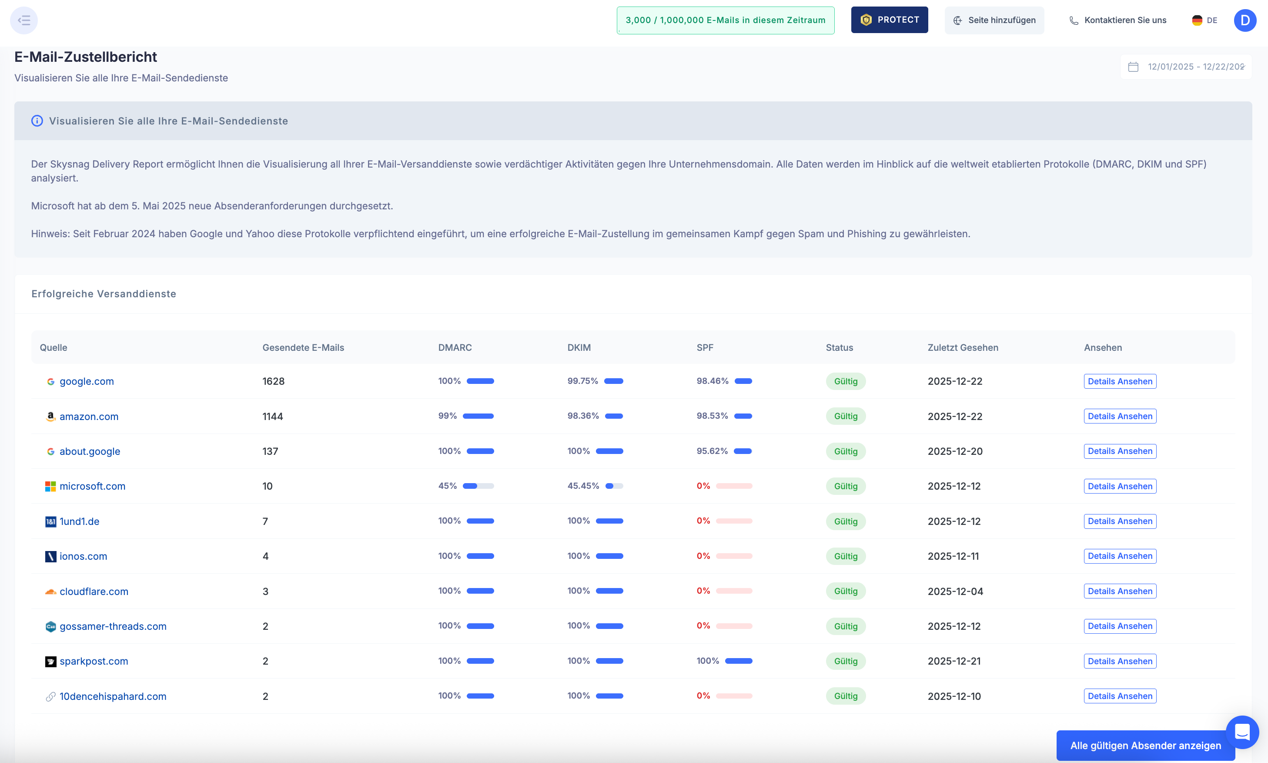The image size is (1268, 763).
Task: Click the calendar icon by dates
Action: pyautogui.click(x=1133, y=67)
